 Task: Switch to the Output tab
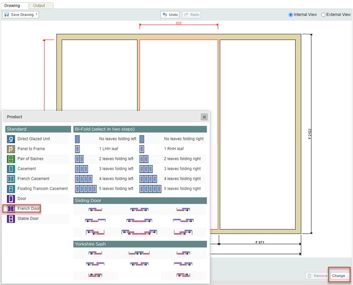[39, 5]
